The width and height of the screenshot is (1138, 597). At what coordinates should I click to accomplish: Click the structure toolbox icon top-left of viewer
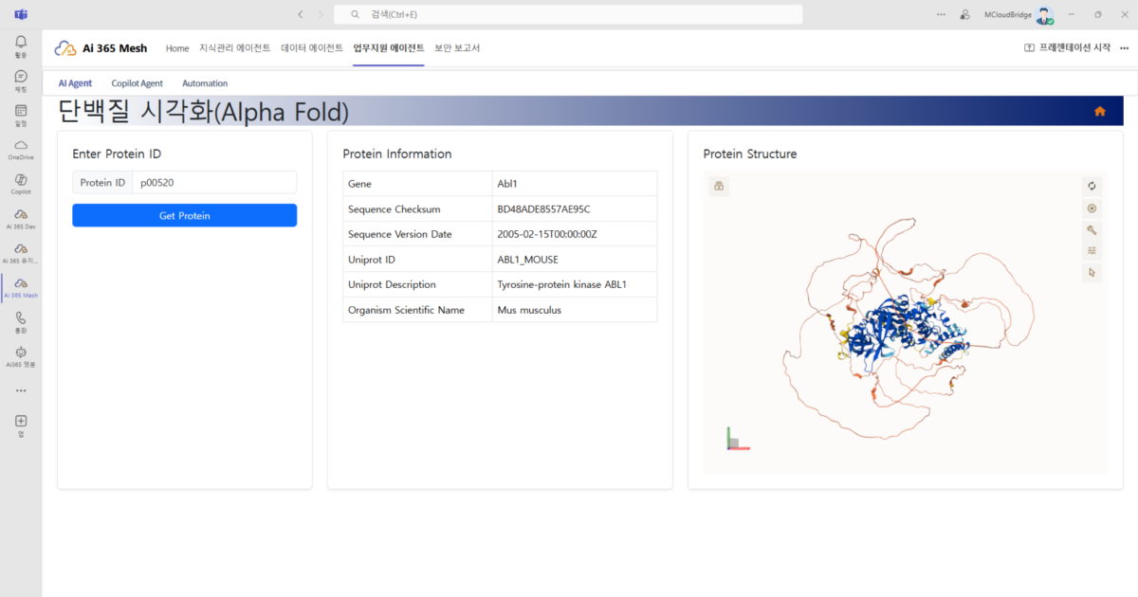pyautogui.click(x=719, y=187)
